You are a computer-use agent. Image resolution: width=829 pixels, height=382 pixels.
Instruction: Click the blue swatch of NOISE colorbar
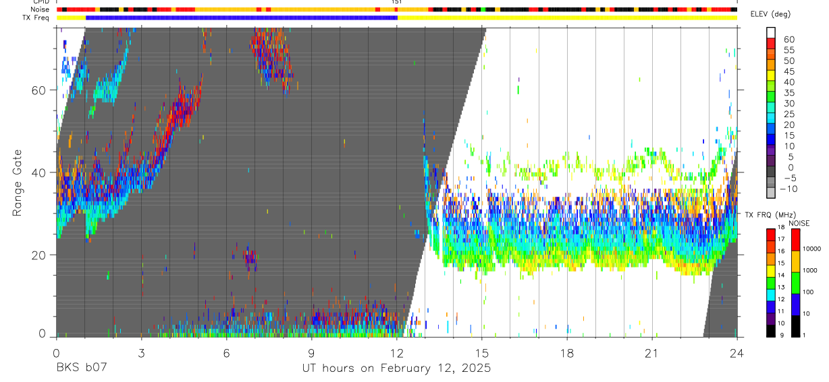795,304
